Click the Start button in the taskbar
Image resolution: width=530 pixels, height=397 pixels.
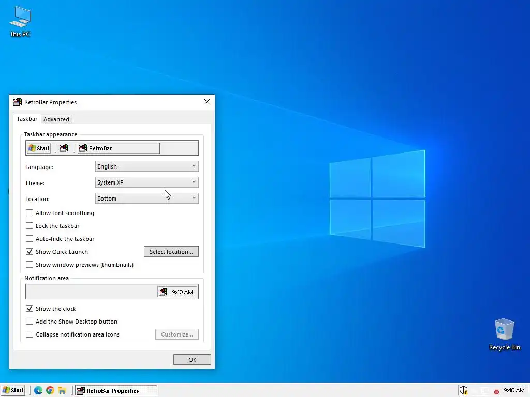[13, 390]
